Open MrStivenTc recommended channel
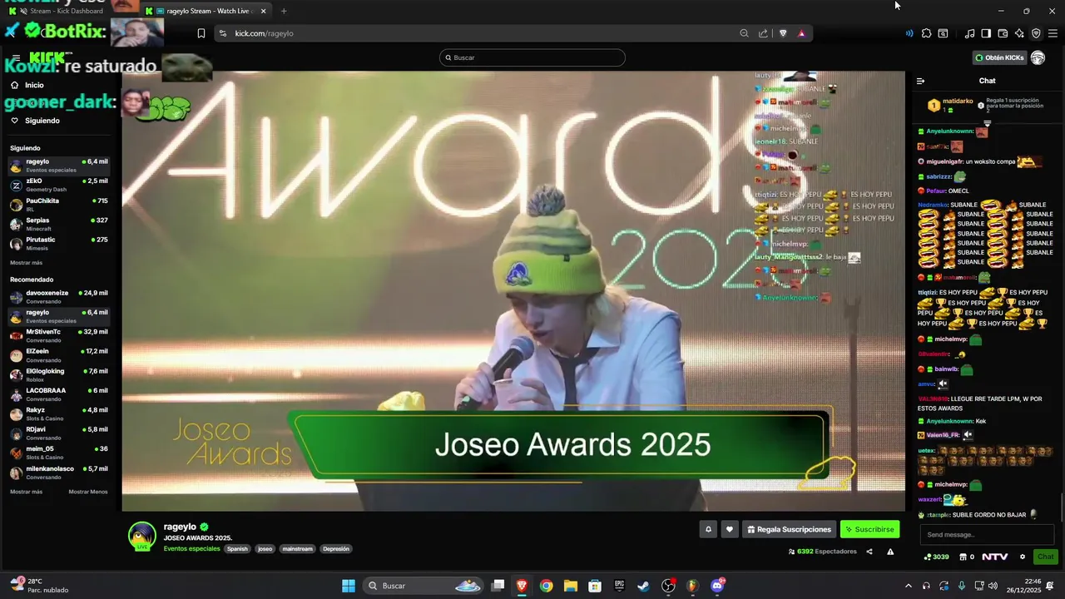The image size is (1065, 599). (59, 335)
